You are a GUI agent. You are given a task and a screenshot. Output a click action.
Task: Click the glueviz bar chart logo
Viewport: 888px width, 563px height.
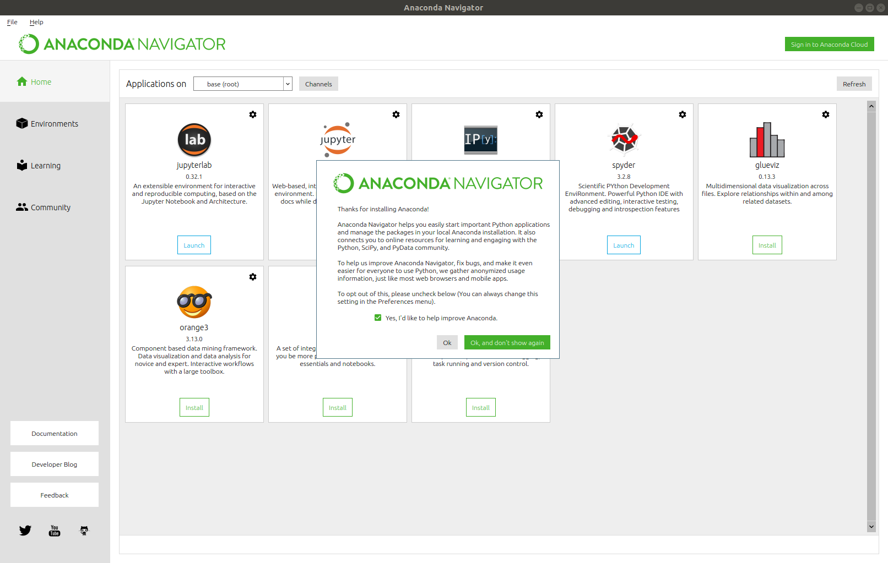pyautogui.click(x=767, y=140)
